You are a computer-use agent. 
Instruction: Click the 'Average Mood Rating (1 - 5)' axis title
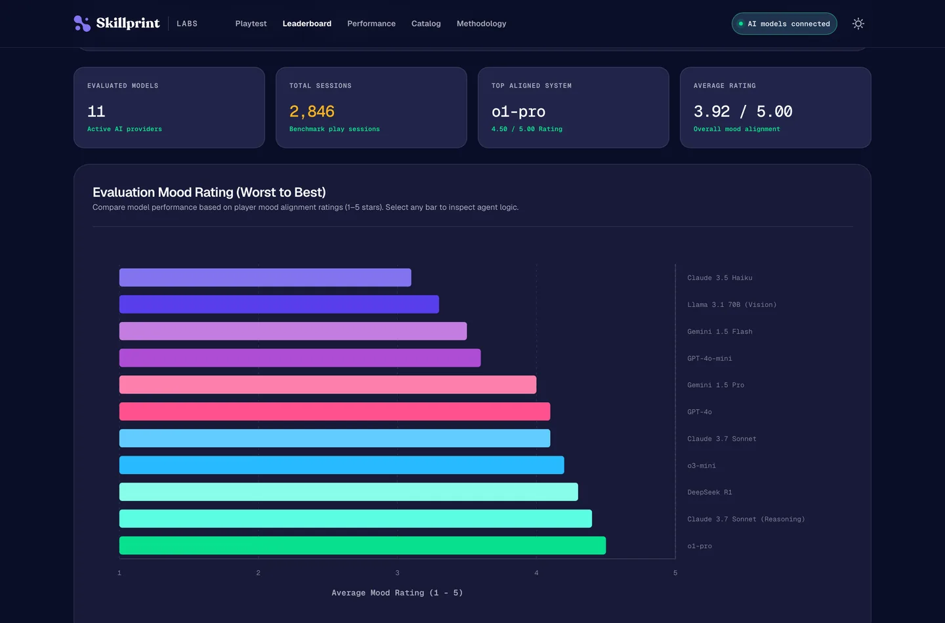397,593
